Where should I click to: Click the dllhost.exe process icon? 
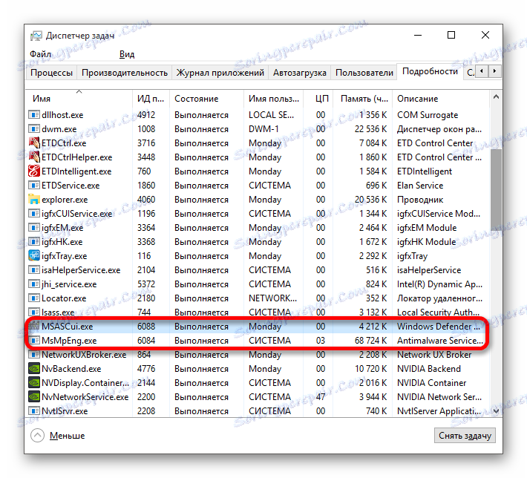(x=34, y=115)
